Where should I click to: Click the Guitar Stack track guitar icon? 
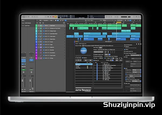coord(41,37)
